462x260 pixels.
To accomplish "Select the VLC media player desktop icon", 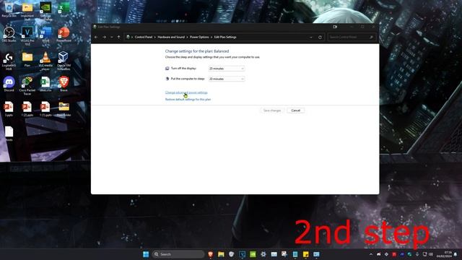I will pos(45,61).
